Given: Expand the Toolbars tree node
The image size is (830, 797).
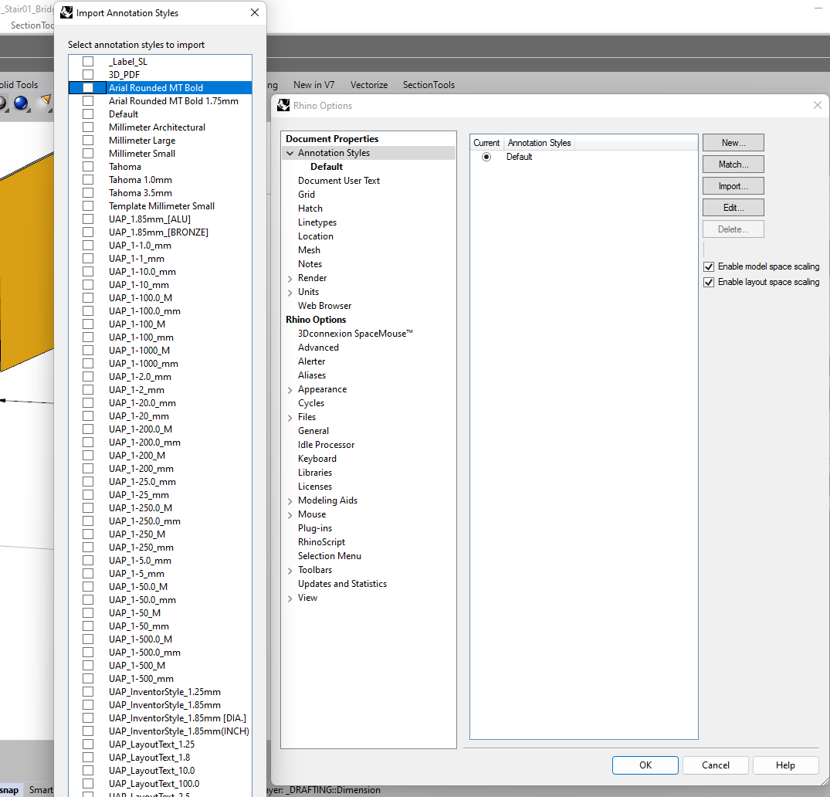Looking at the screenshot, I should 290,571.
